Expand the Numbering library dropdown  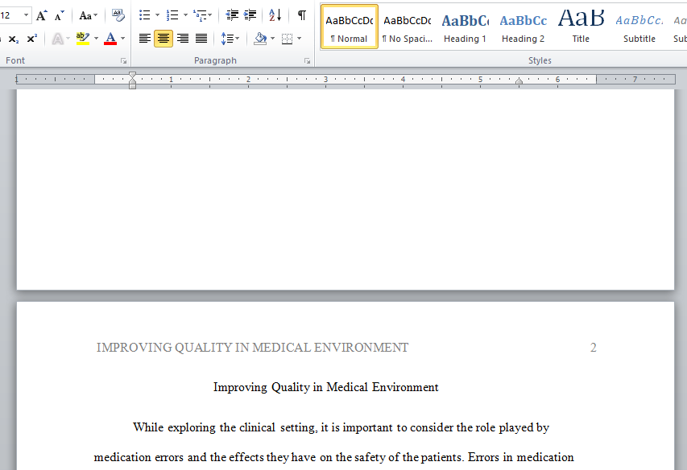(x=185, y=16)
